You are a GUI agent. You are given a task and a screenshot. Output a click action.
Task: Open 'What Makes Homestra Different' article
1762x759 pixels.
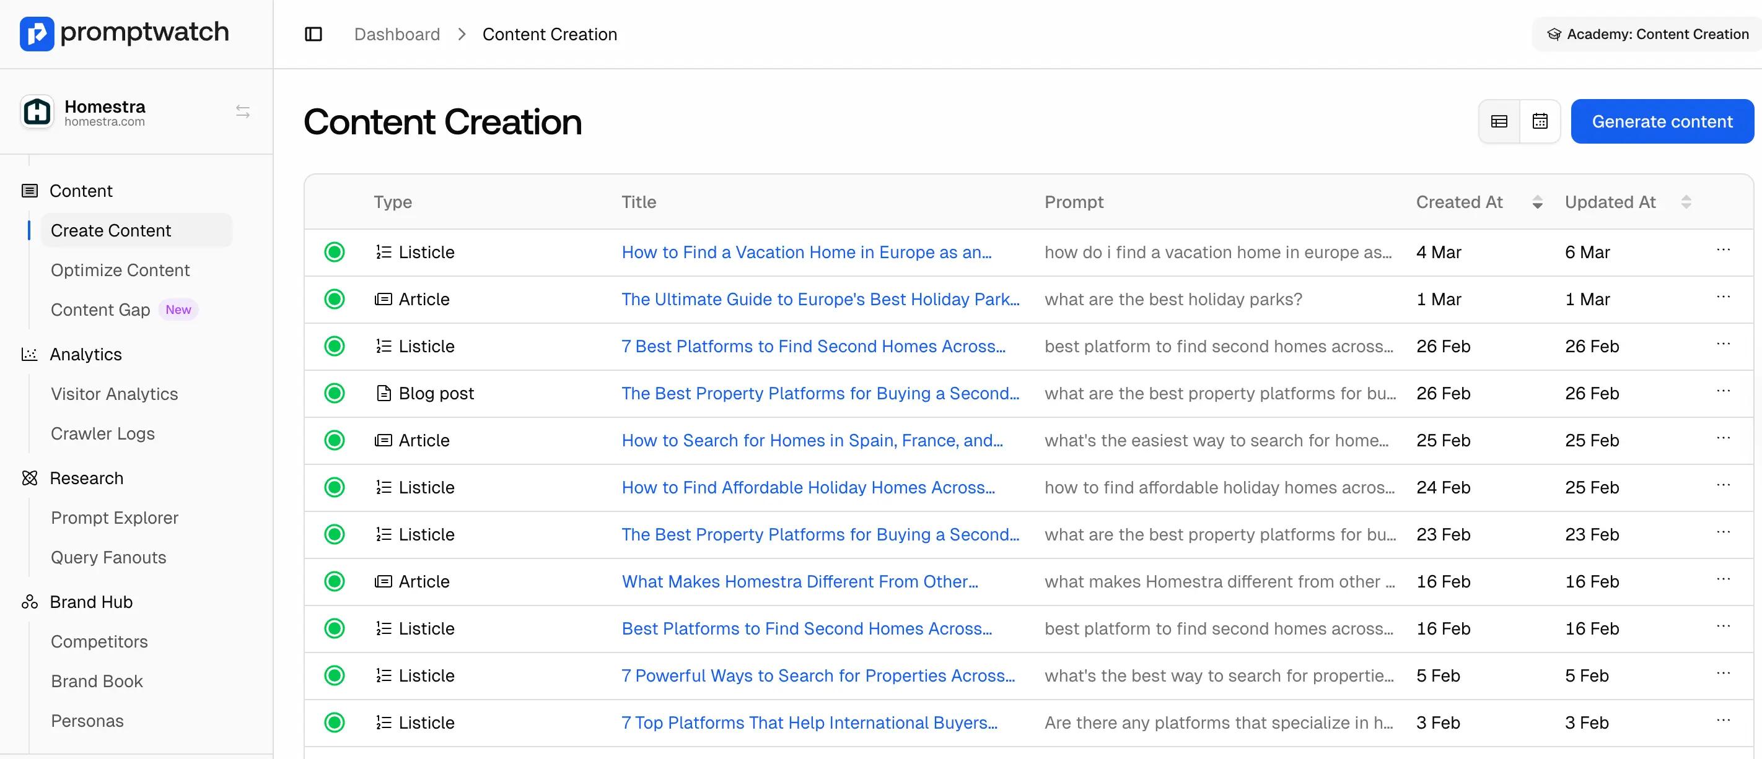(799, 581)
